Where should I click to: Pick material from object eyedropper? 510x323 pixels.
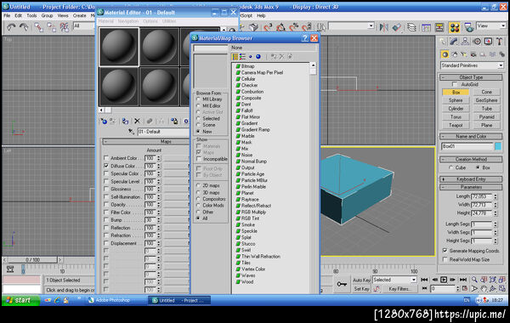[131, 132]
